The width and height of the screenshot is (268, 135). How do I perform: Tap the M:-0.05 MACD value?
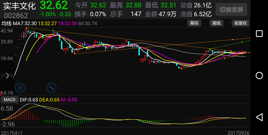pos(69,100)
